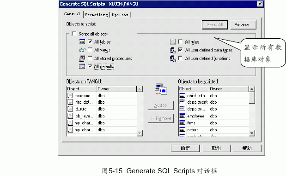Confirm with the 确定 button

point(185,148)
